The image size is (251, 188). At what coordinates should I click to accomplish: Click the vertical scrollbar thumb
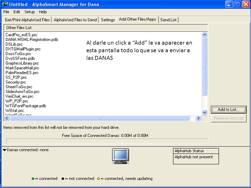(204, 67)
